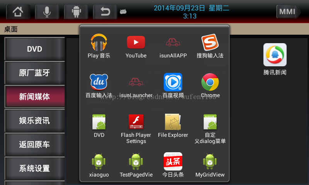This screenshot has height=185, width=309.
Task: Tap the Android robot icon in top bar
Action: 76,12
